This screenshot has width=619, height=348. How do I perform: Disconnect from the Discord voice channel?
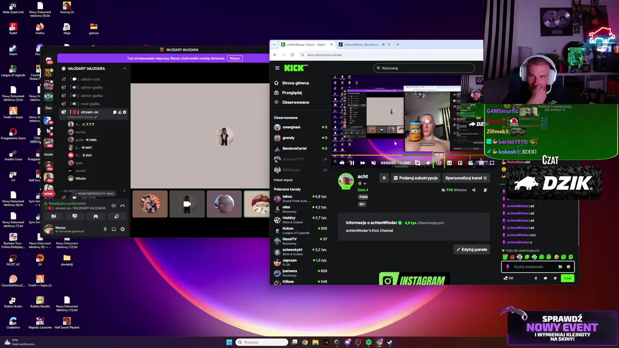tap(122, 206)
